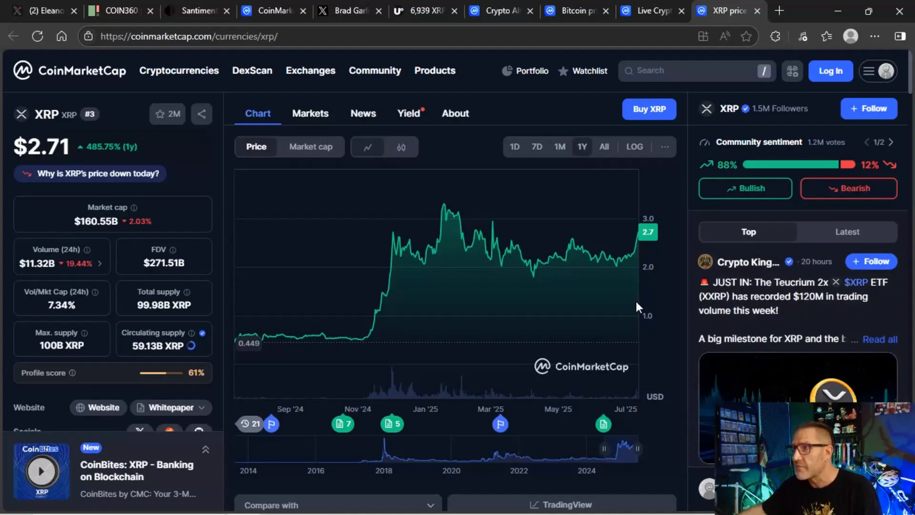Follow the XRP community page

point(868,109)
